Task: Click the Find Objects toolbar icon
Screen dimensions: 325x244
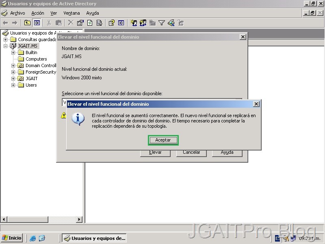Action: tap(171, 23)
